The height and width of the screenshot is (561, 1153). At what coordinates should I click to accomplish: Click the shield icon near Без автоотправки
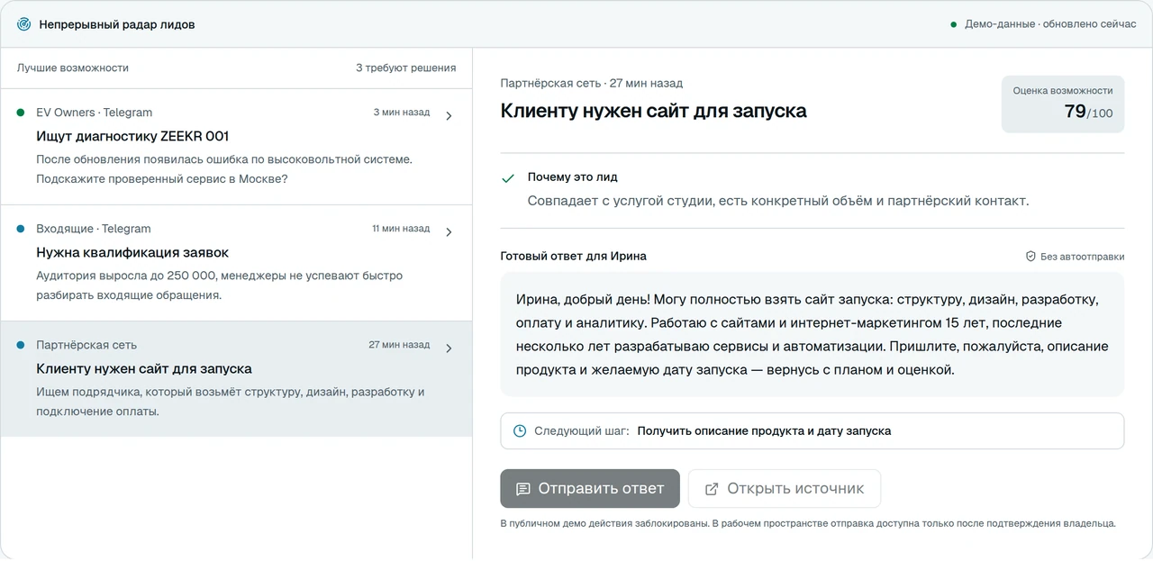[1030, 257]
